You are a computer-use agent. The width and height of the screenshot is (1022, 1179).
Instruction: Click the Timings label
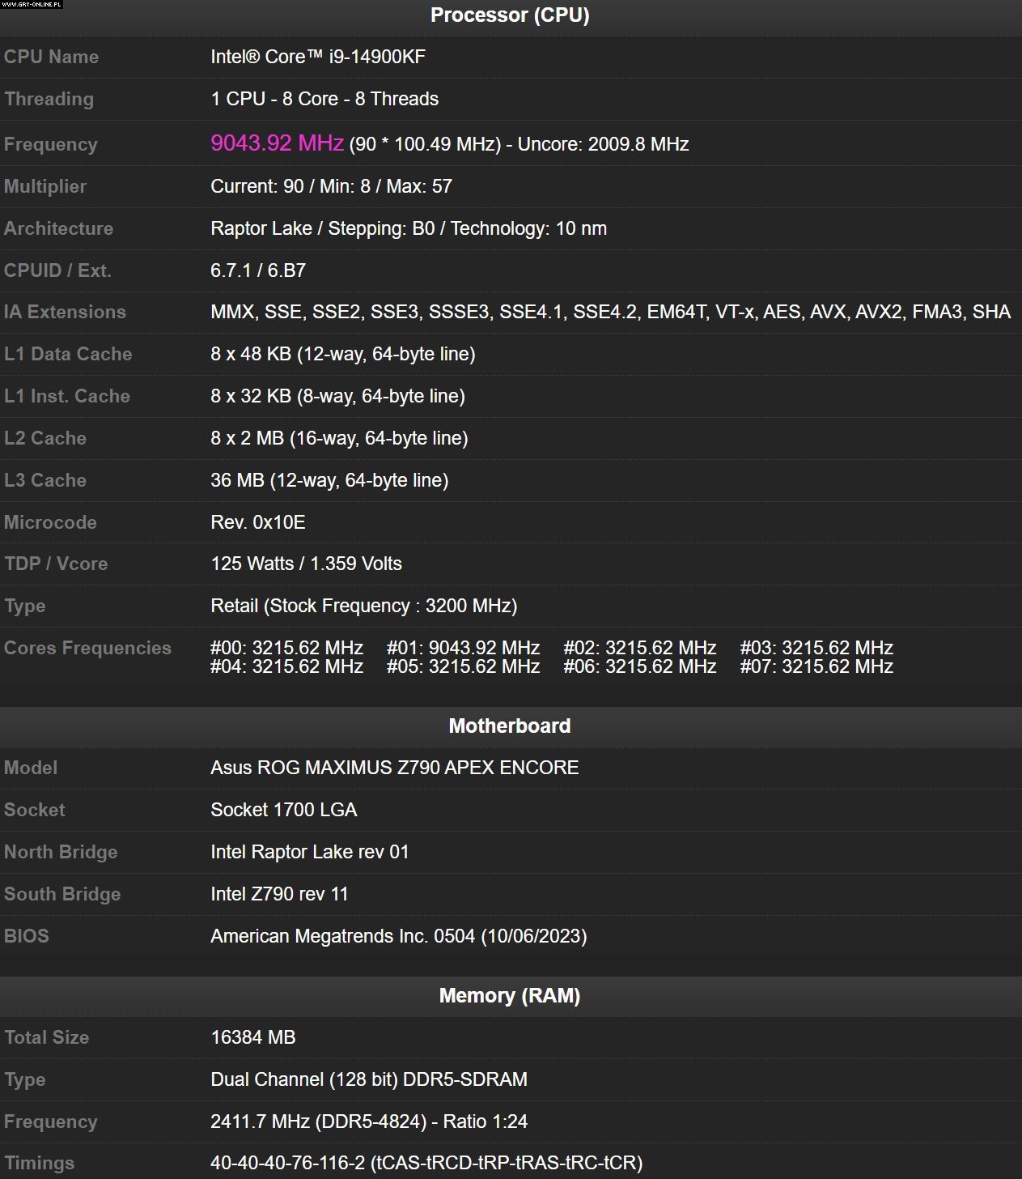(39, 1163)
